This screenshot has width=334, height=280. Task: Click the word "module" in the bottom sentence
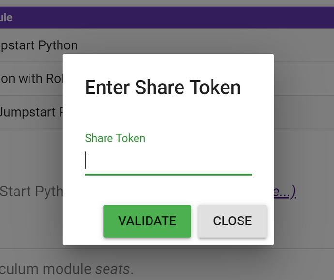(x=68, y=269)
